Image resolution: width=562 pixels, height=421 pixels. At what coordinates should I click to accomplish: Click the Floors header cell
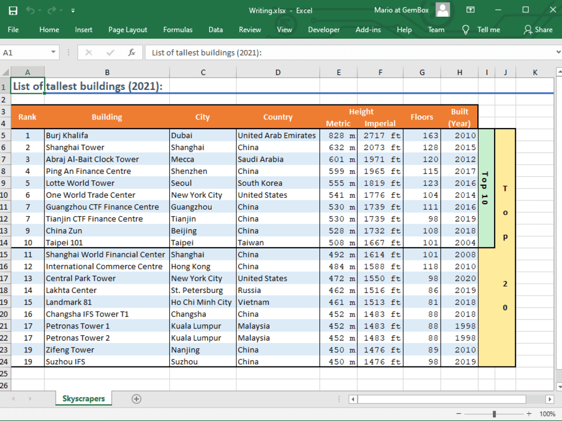(x=422, y=117)
